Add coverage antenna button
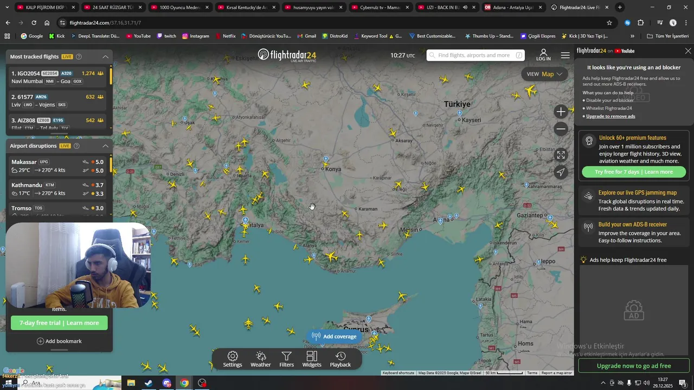Screen dimensions: 694x390 (x=335, y=336)
